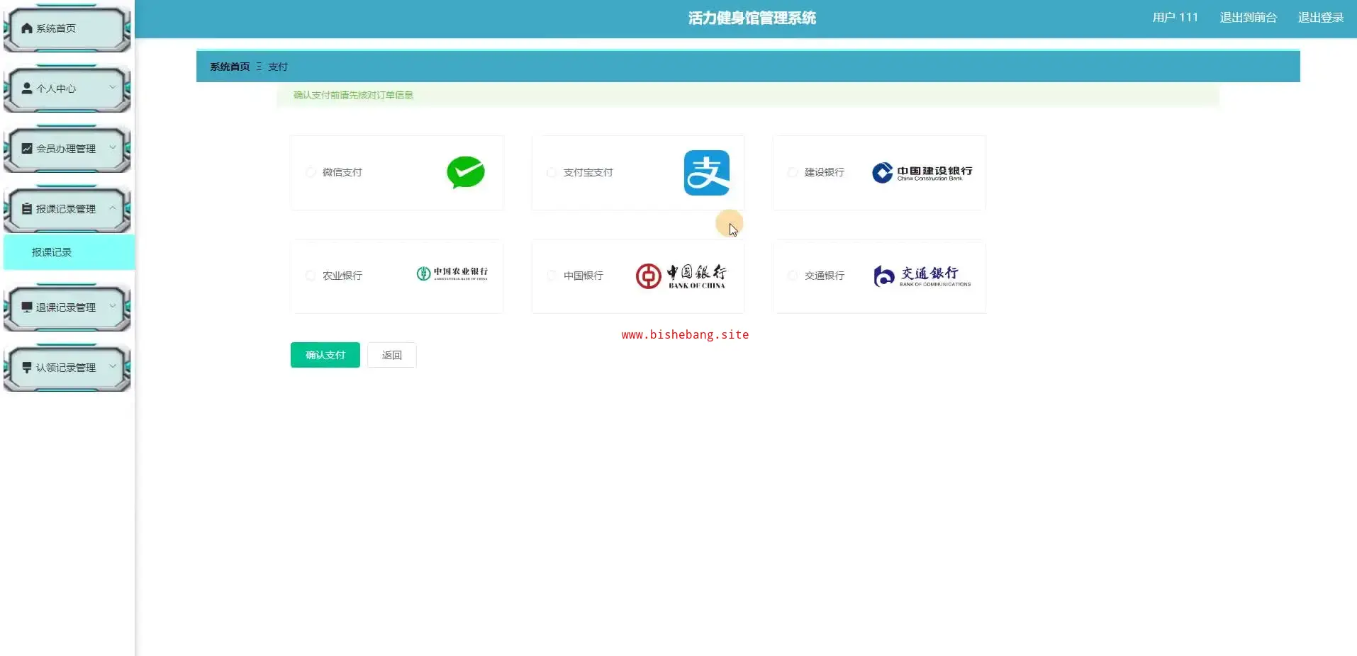The height and width of the screenshot is (656, 1357).
Task: Open the 认领记录管理 sidebar menu
Action: (67, 368)
